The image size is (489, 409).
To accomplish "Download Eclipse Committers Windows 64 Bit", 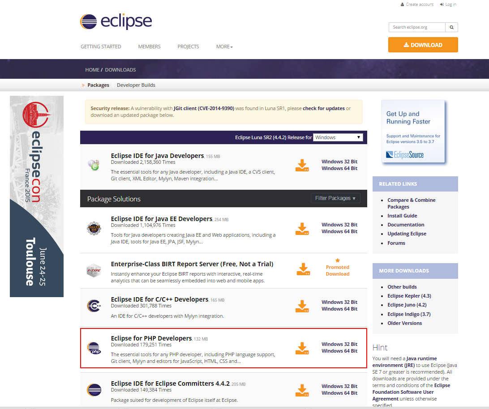I will click(x=339, y=393).
